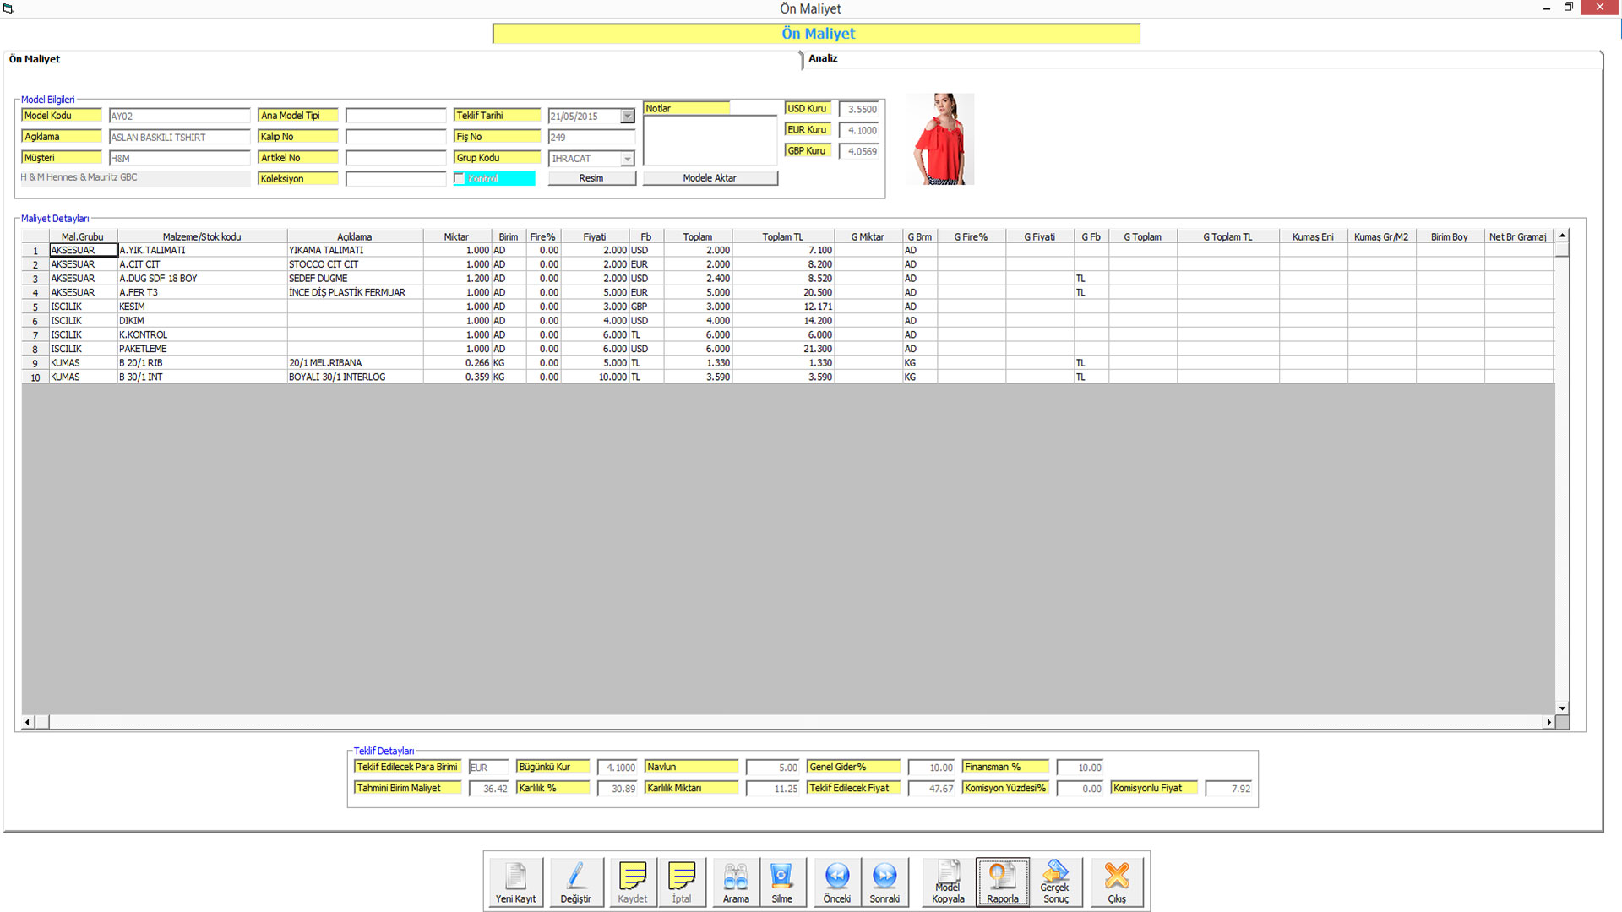Click the Gerçek Sonuç icon
1622x912 pixels.
tap(1055, 882)
